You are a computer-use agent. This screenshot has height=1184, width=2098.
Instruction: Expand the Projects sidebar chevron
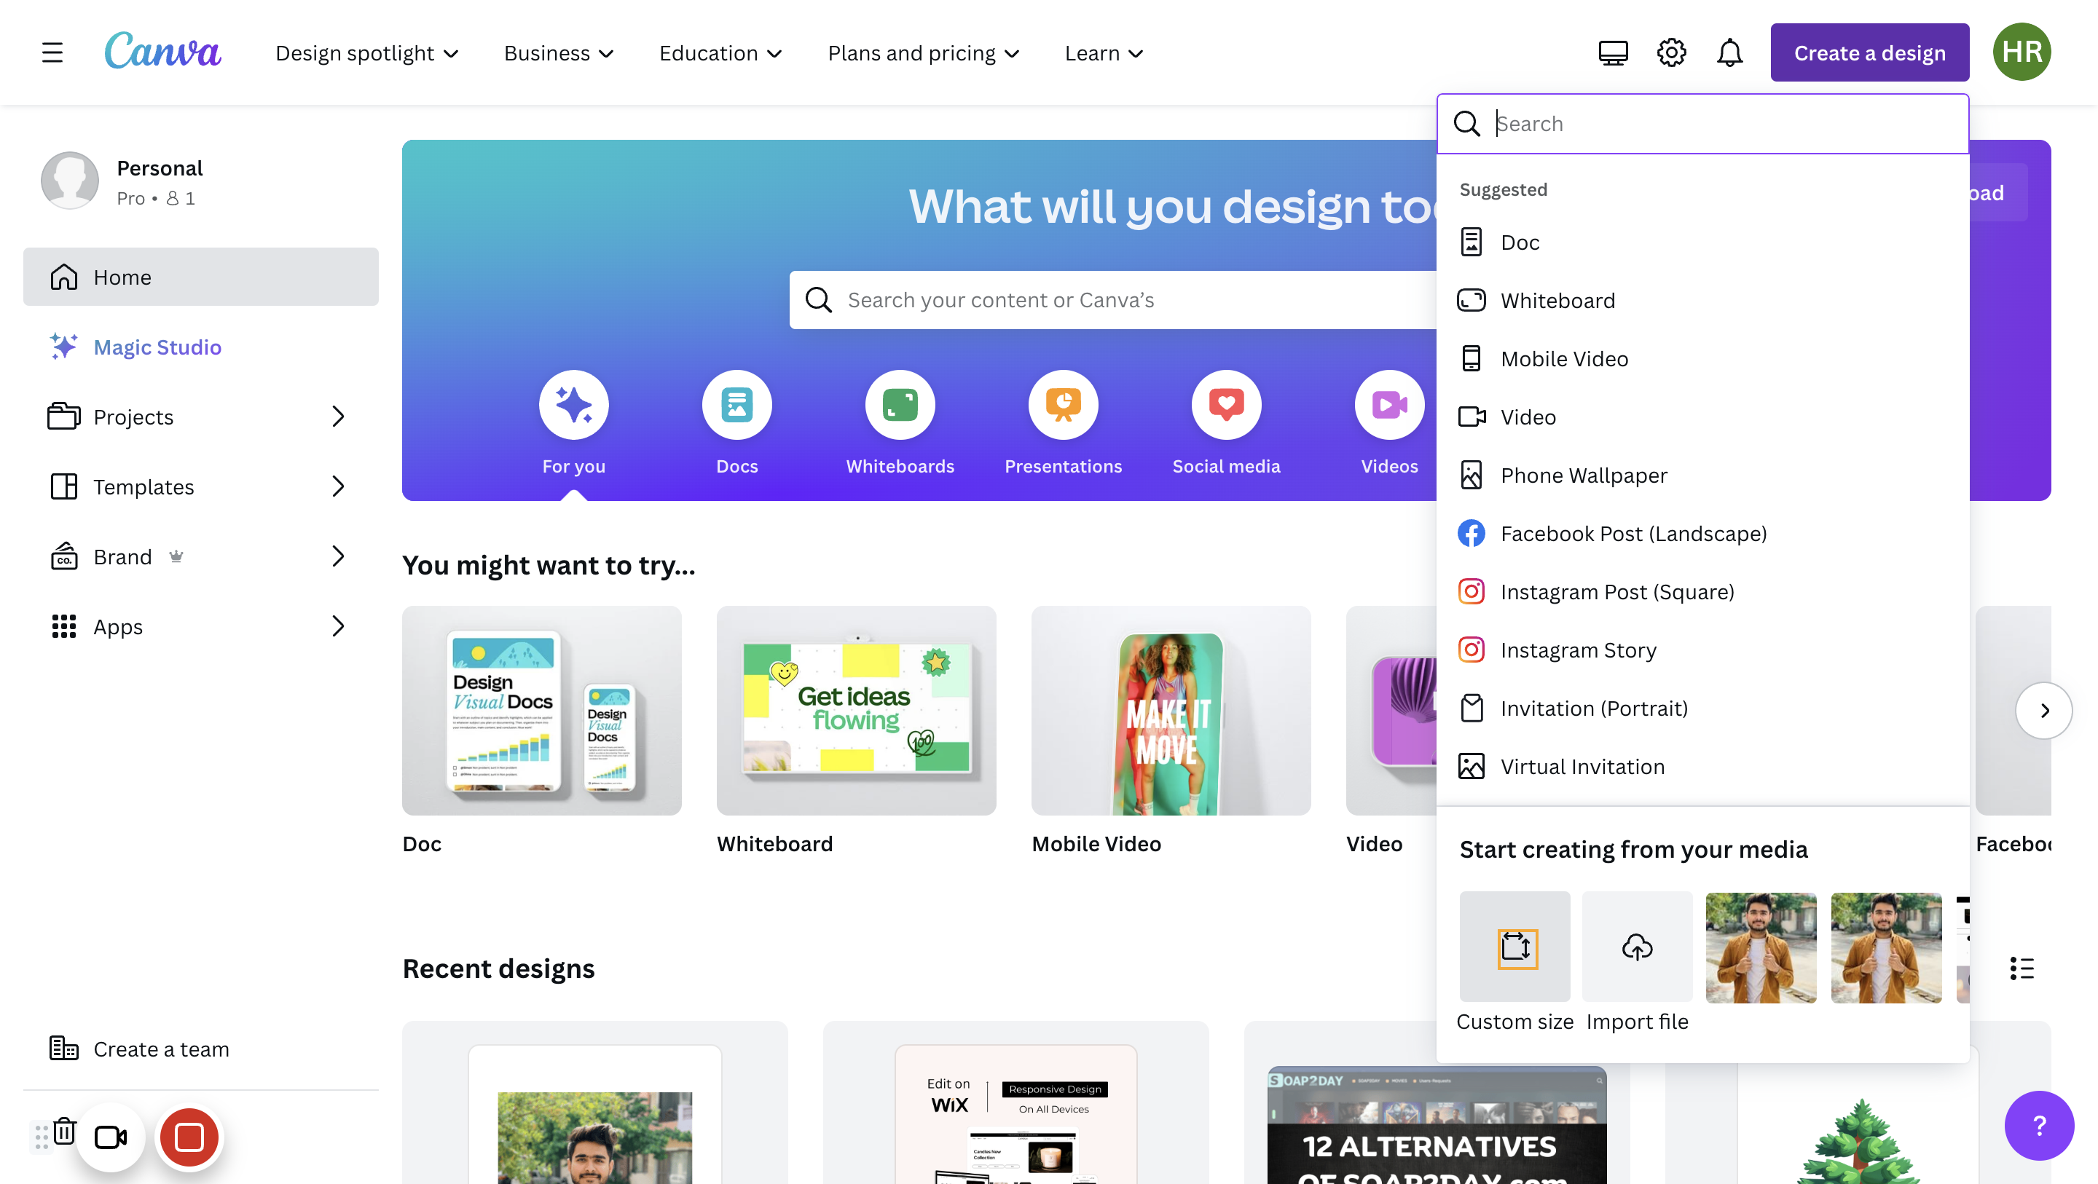(338, 417)
